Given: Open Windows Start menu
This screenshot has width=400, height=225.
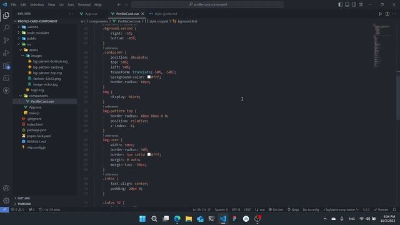Looking at the screenshot, I should [142, 219].
